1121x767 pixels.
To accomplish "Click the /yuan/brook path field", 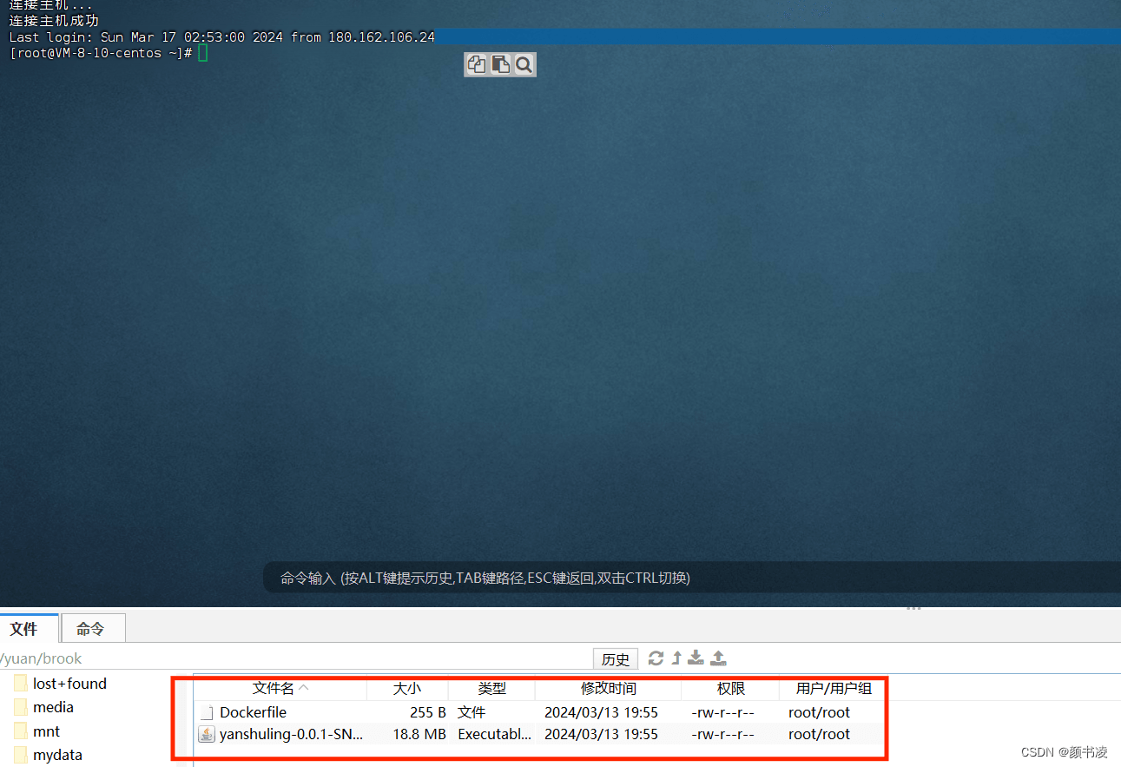I will pos(295,658).
